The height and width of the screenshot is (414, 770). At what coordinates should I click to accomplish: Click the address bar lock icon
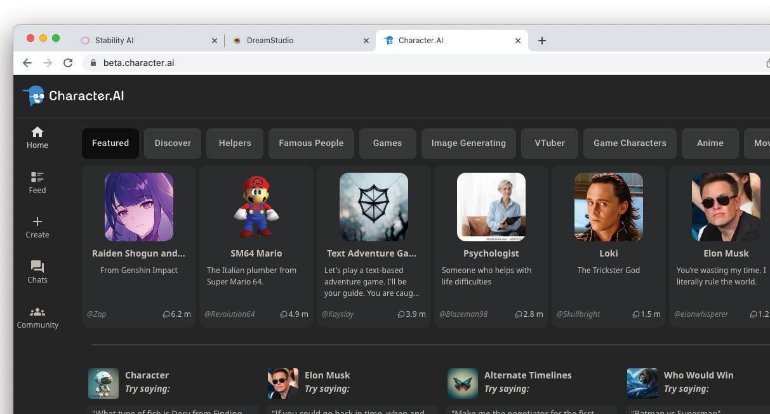[x=93, y=63]
